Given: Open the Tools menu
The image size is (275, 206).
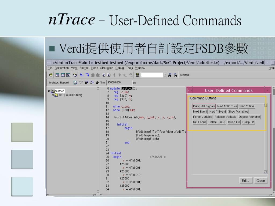Looking at the screenshot, I should click(129, 68).
